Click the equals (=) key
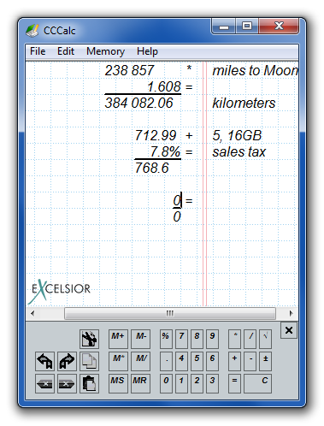 tap(234, 383)
